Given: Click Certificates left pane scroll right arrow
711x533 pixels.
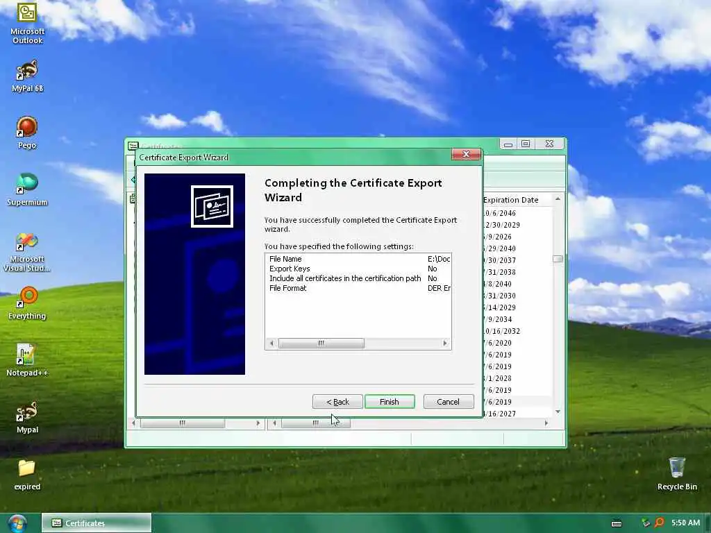Looking at the screenshot, I should (258, 423).
